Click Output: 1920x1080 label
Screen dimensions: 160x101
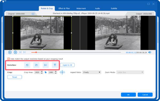click(x=144, y=14)
